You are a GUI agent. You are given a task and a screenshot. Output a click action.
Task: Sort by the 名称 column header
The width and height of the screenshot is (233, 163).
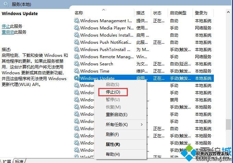79,13
